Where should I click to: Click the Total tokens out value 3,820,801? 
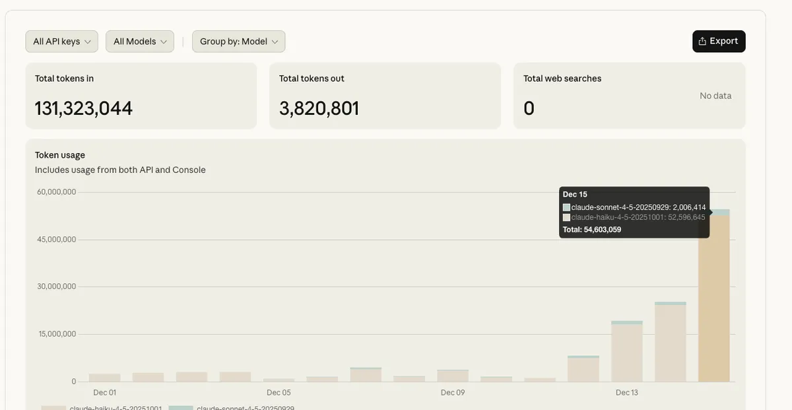tap(319, 107)
